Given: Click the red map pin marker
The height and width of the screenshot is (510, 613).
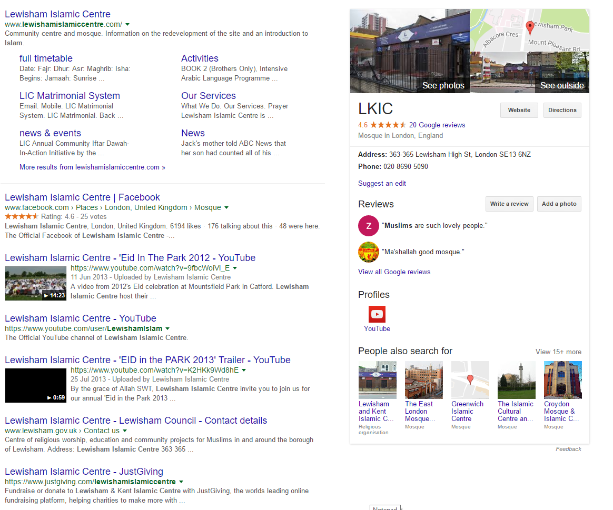Looking at the screenshot, I should tap(530, 28).
